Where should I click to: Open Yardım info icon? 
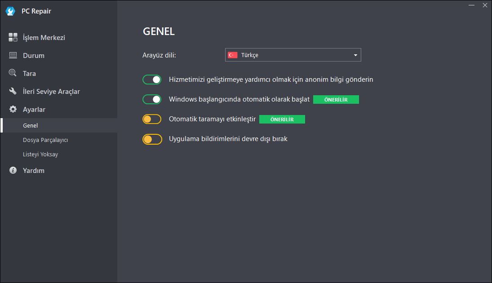(13, 170)
